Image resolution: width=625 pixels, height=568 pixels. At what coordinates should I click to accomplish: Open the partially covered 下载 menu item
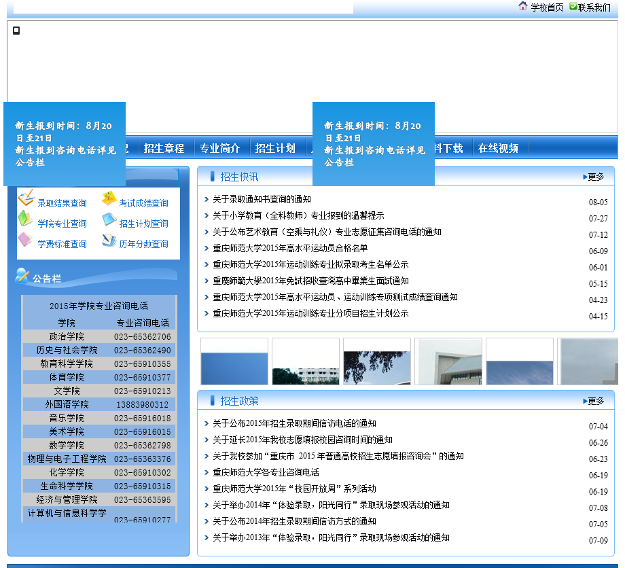click(449, 148)
